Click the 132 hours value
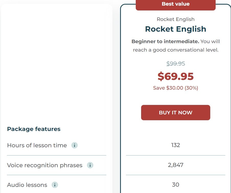Viewport: 231px width, 193px height. tap(175, 145)
